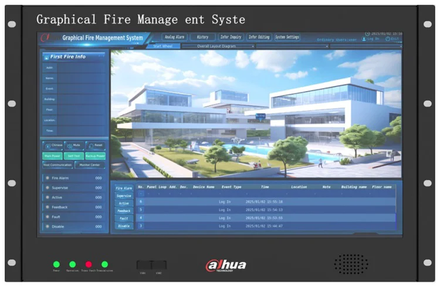The image size is (440, 287).
Task: Click the Host Communication button
Action: click(58, 165)
